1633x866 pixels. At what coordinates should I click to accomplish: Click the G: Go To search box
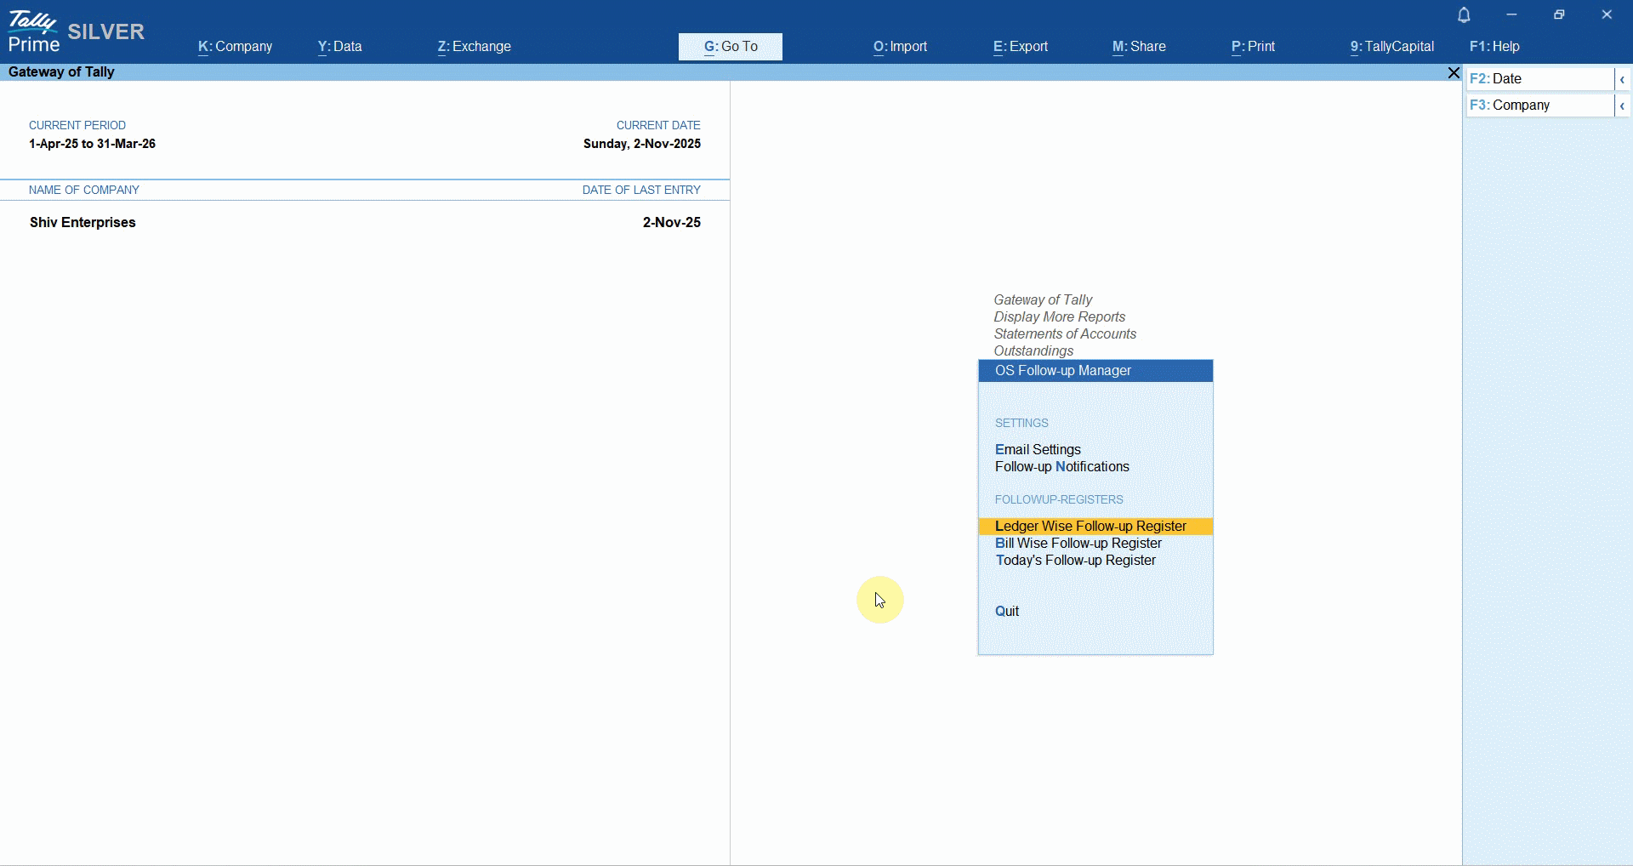tap(730, 47)
